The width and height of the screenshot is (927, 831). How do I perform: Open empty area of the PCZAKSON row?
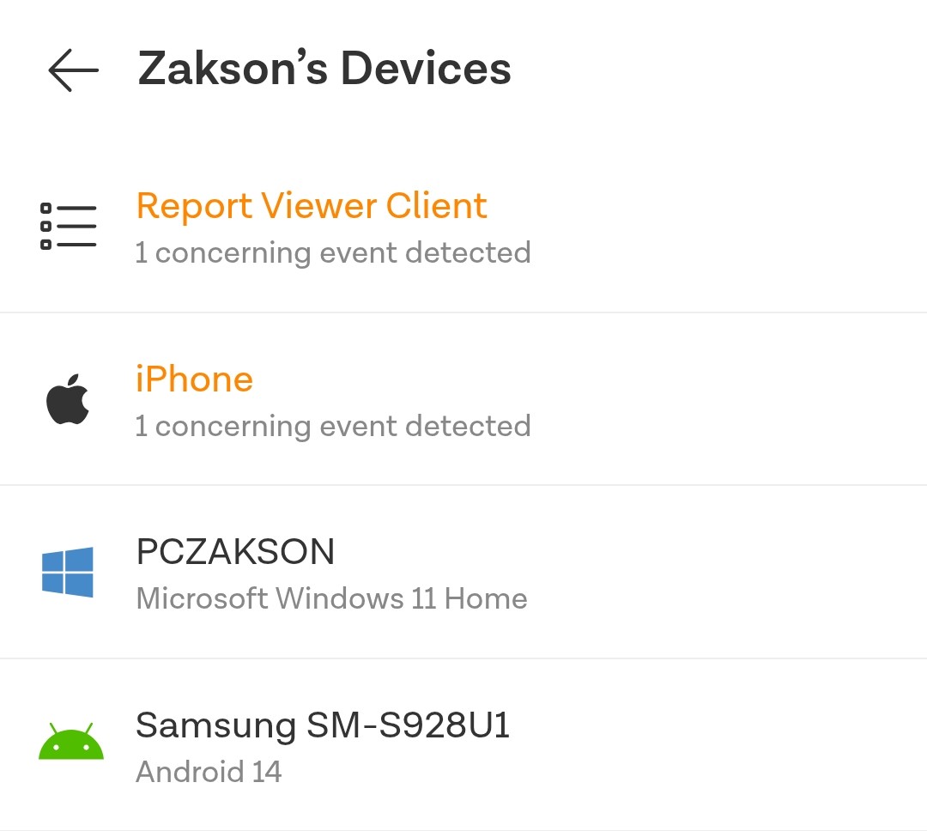tap(727, 572)
